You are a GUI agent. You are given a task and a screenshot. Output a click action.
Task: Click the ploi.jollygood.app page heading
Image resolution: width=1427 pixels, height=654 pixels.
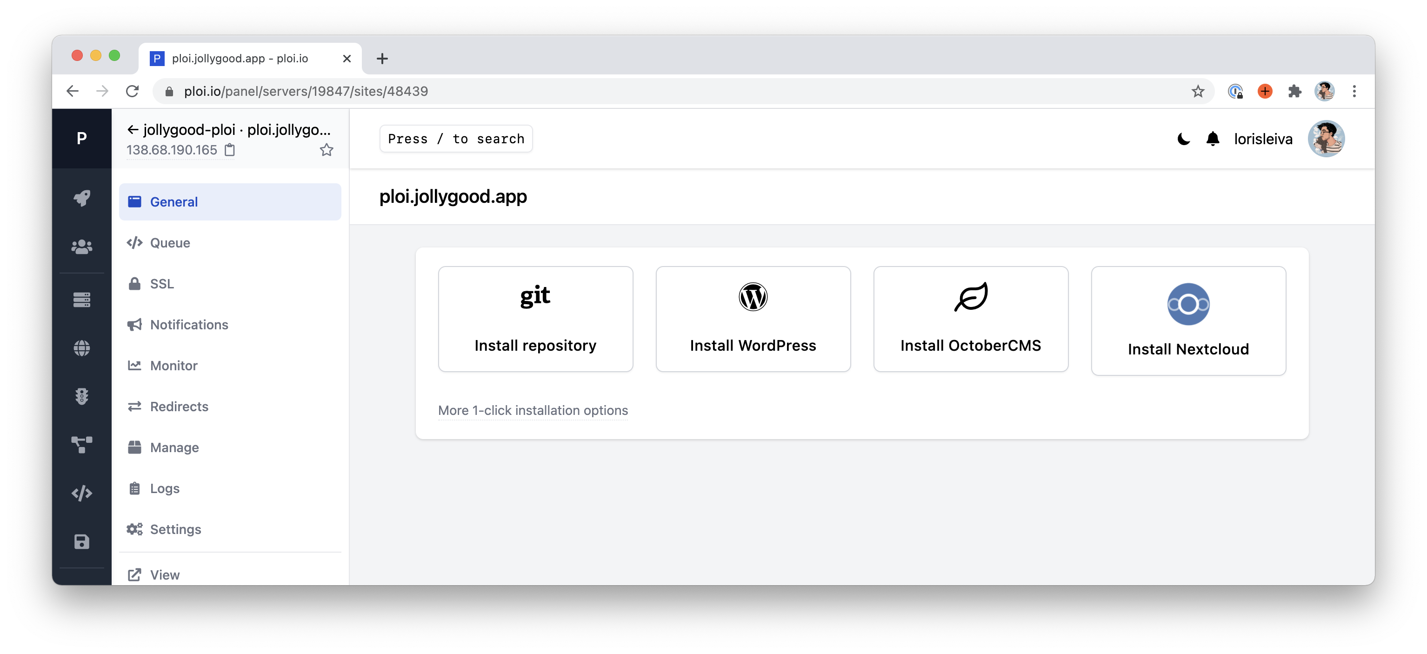pos(453,197)
